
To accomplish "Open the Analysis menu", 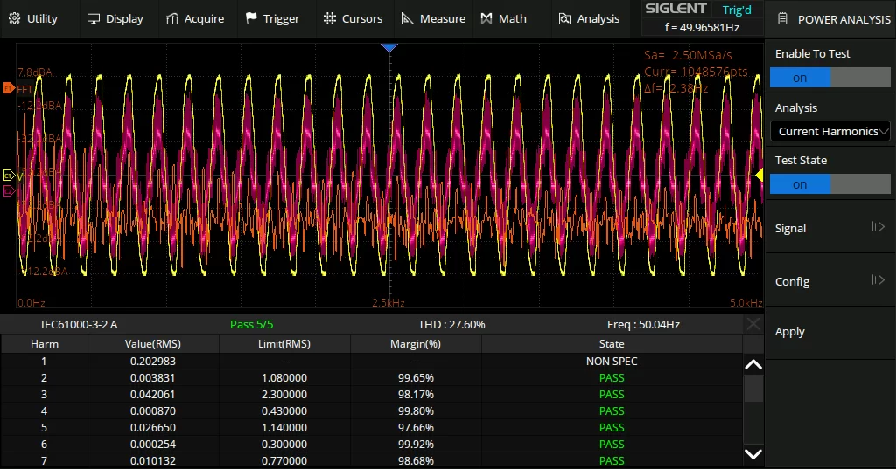I will (x=588, y=18).
